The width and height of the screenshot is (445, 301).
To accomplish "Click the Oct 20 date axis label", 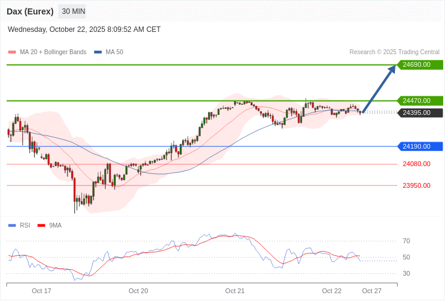I will (x=138, y=291).
